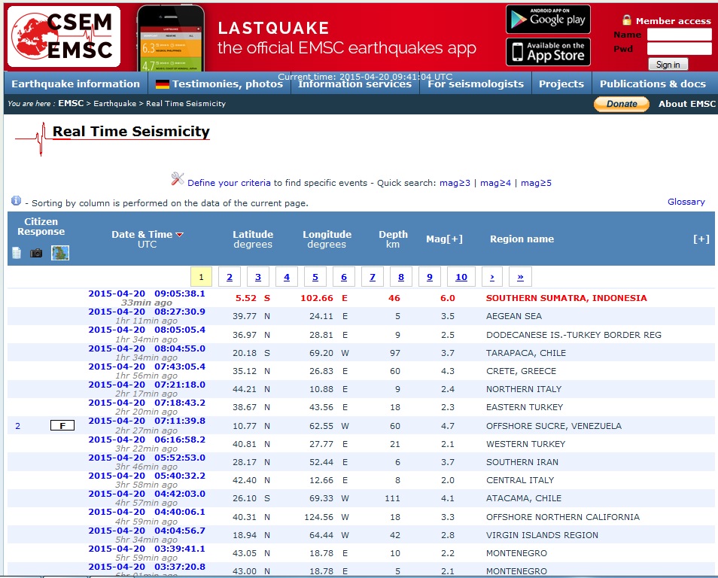Screen dimensions: 718x578
Task: Expand the Mag[+] column options
Action: (x=444, y=239)
